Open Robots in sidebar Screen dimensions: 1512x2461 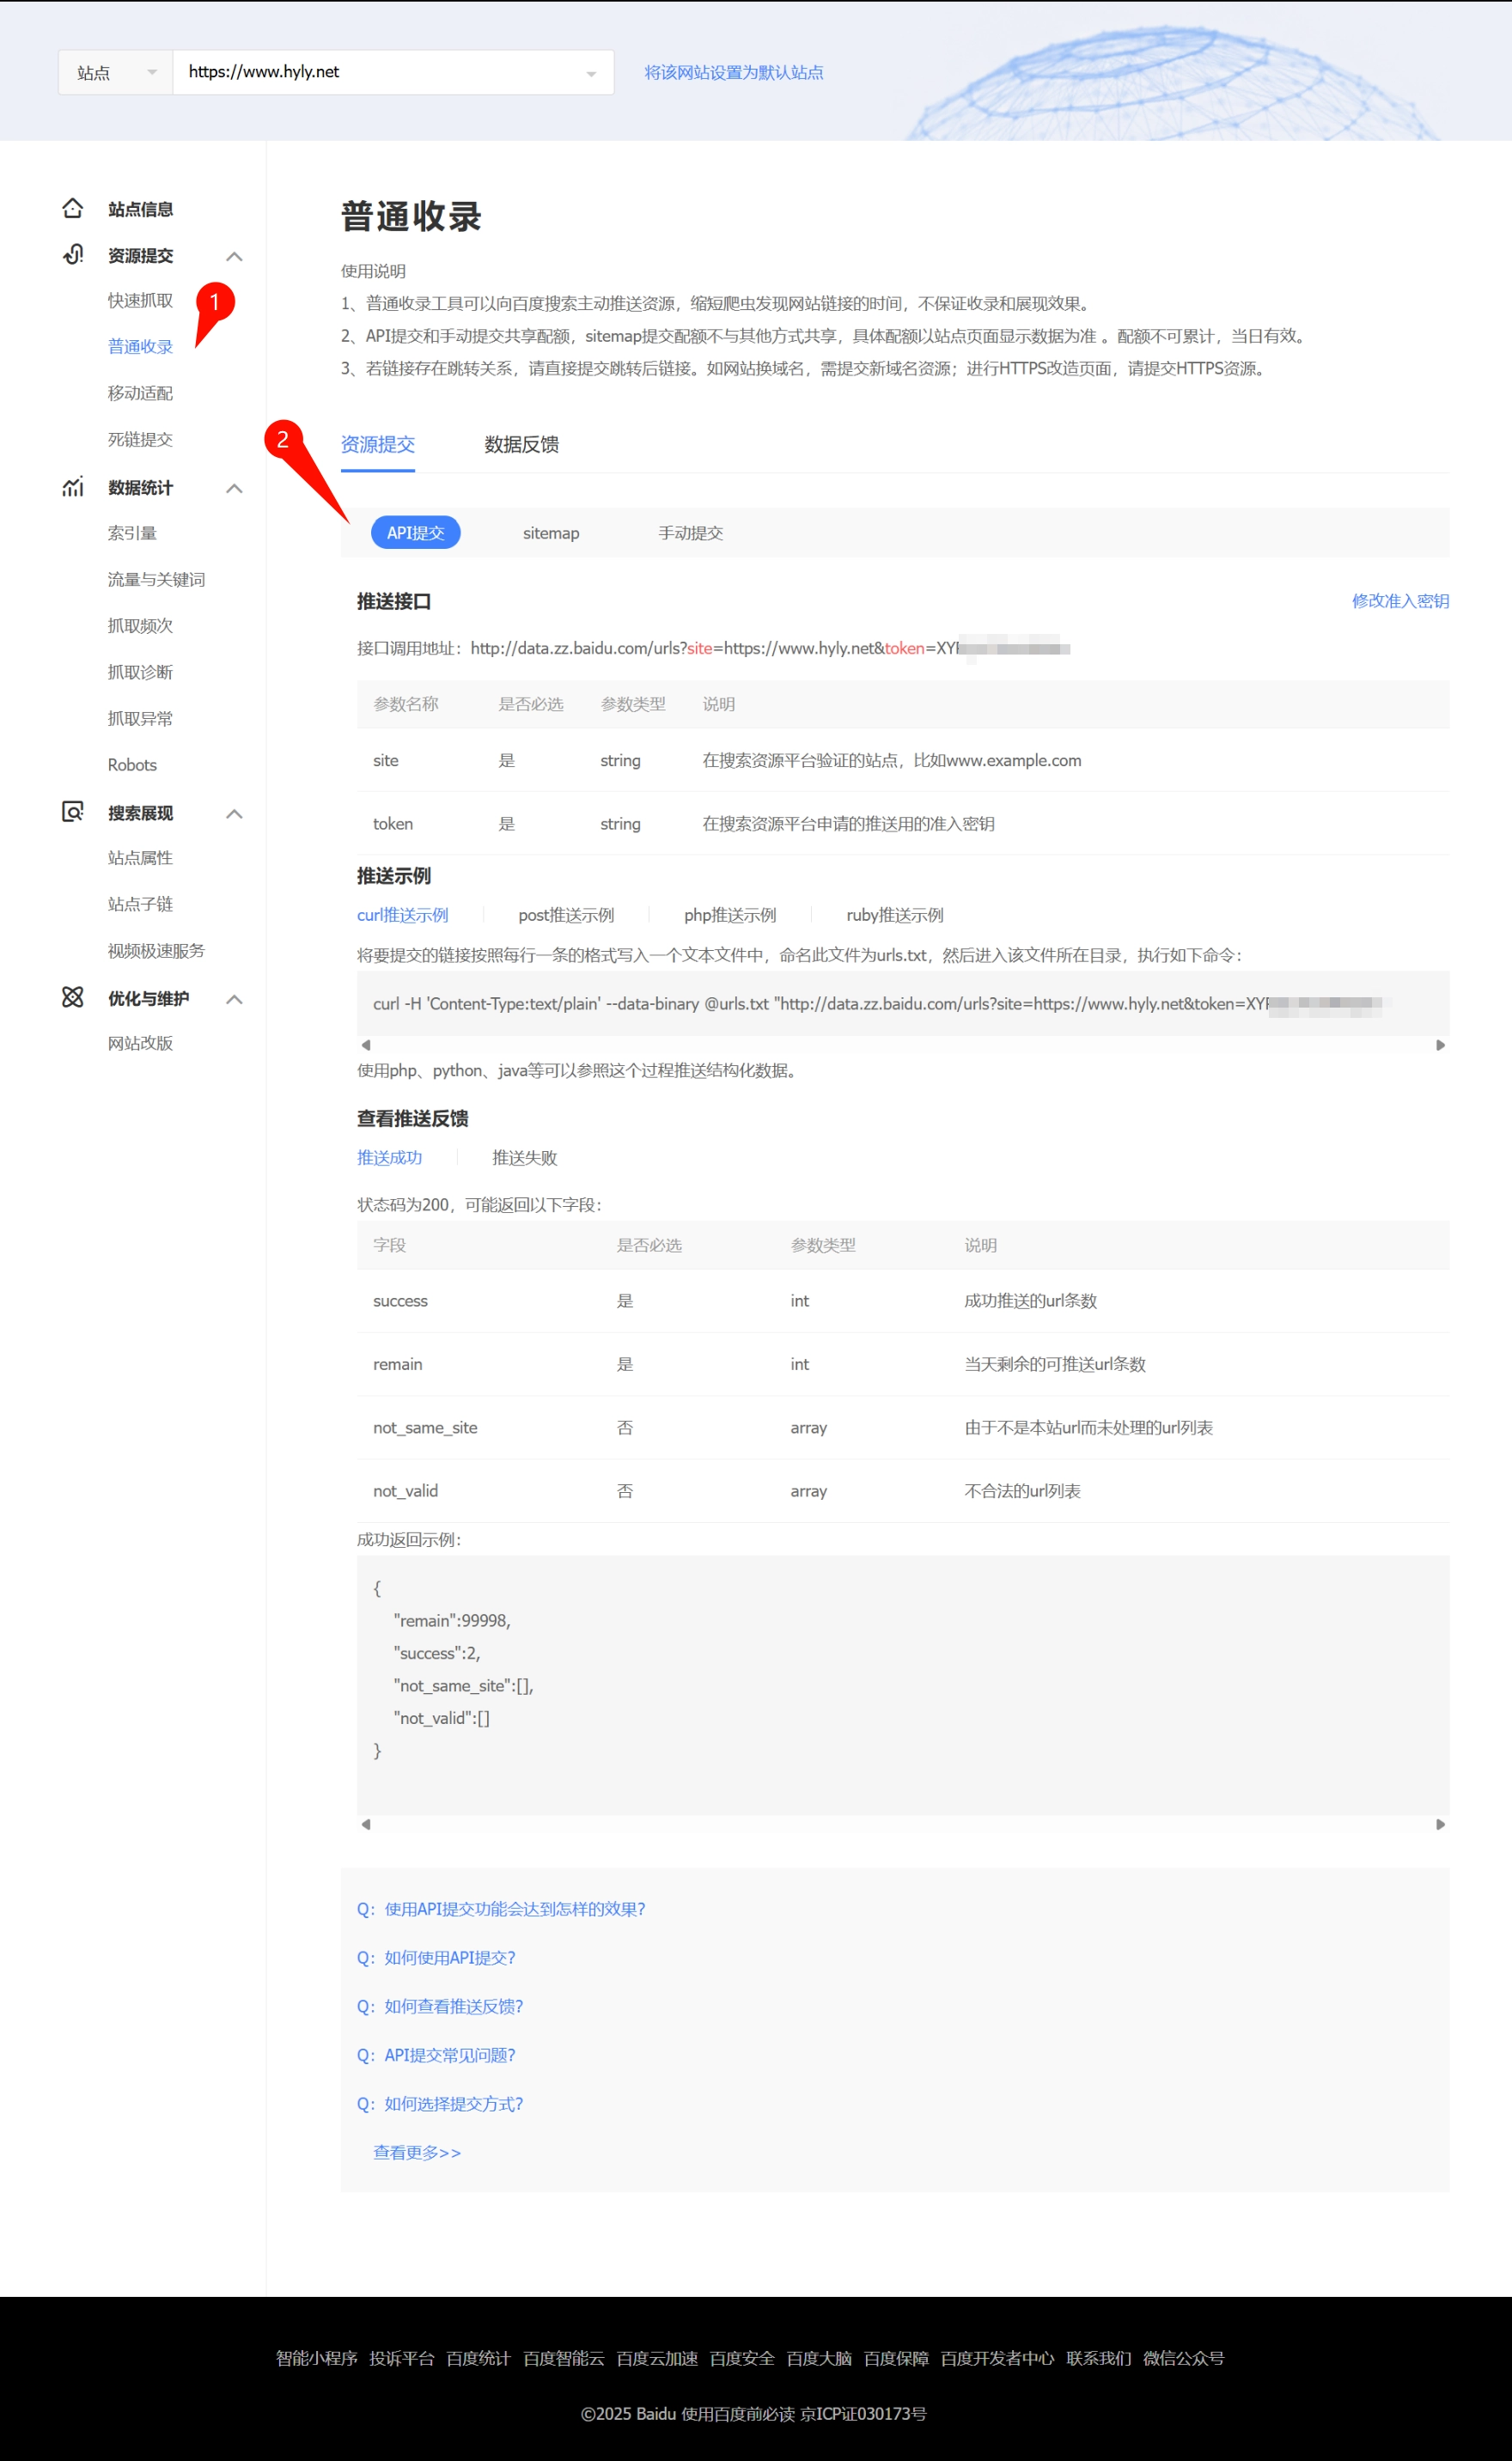[x=133, y=765]
